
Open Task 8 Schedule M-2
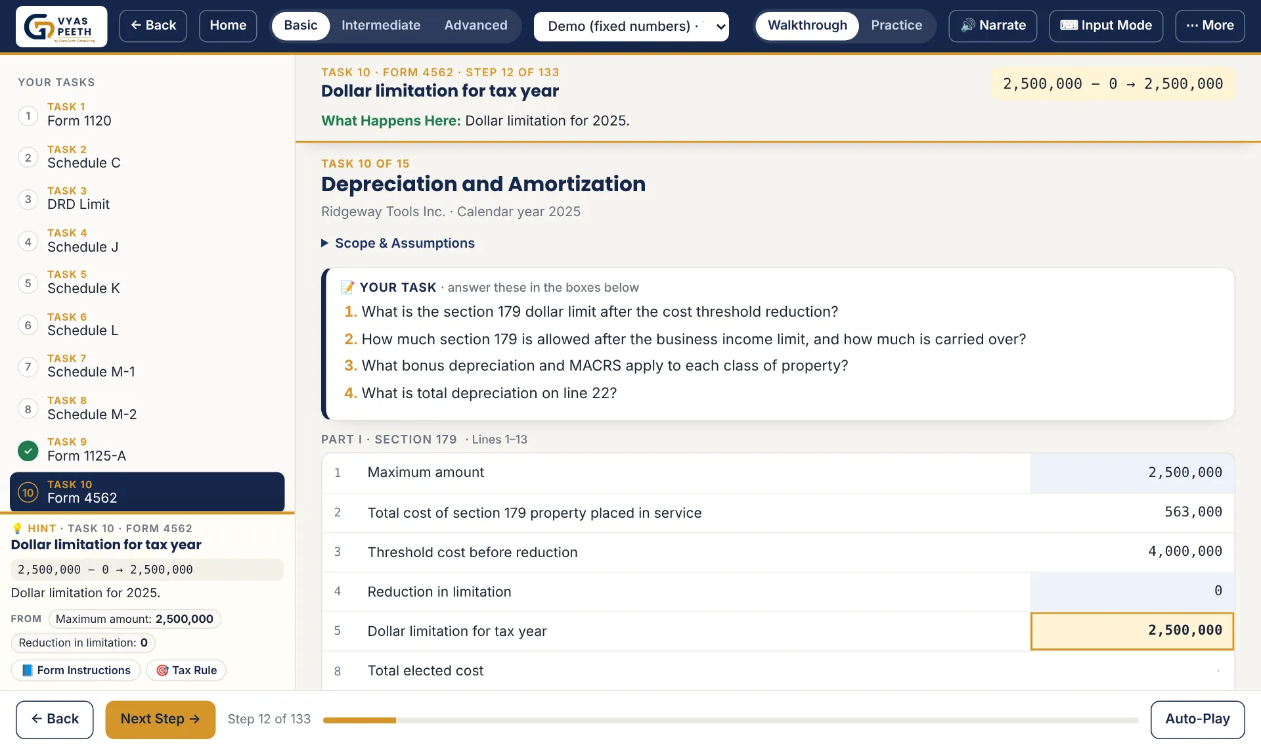pos(147,408)
